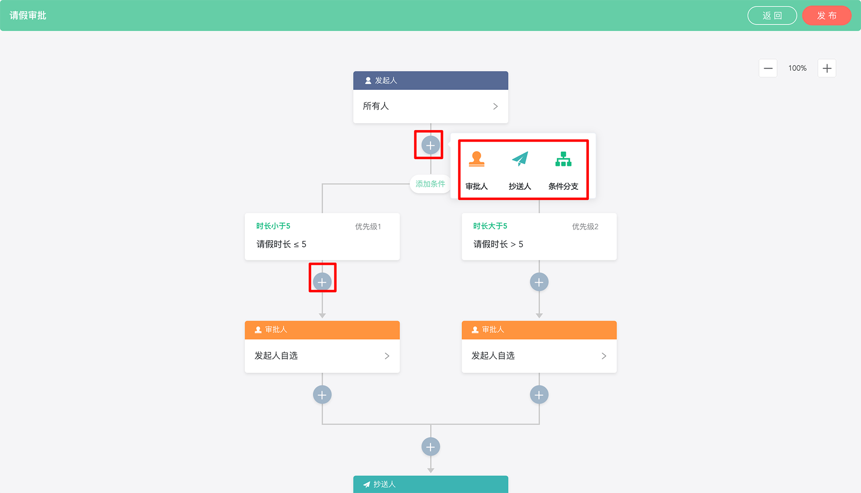Viewport: 861px width, 493px height.
Task: Choose the 审批人 stamp icon in popup
Action: click(x=476, y=159)
